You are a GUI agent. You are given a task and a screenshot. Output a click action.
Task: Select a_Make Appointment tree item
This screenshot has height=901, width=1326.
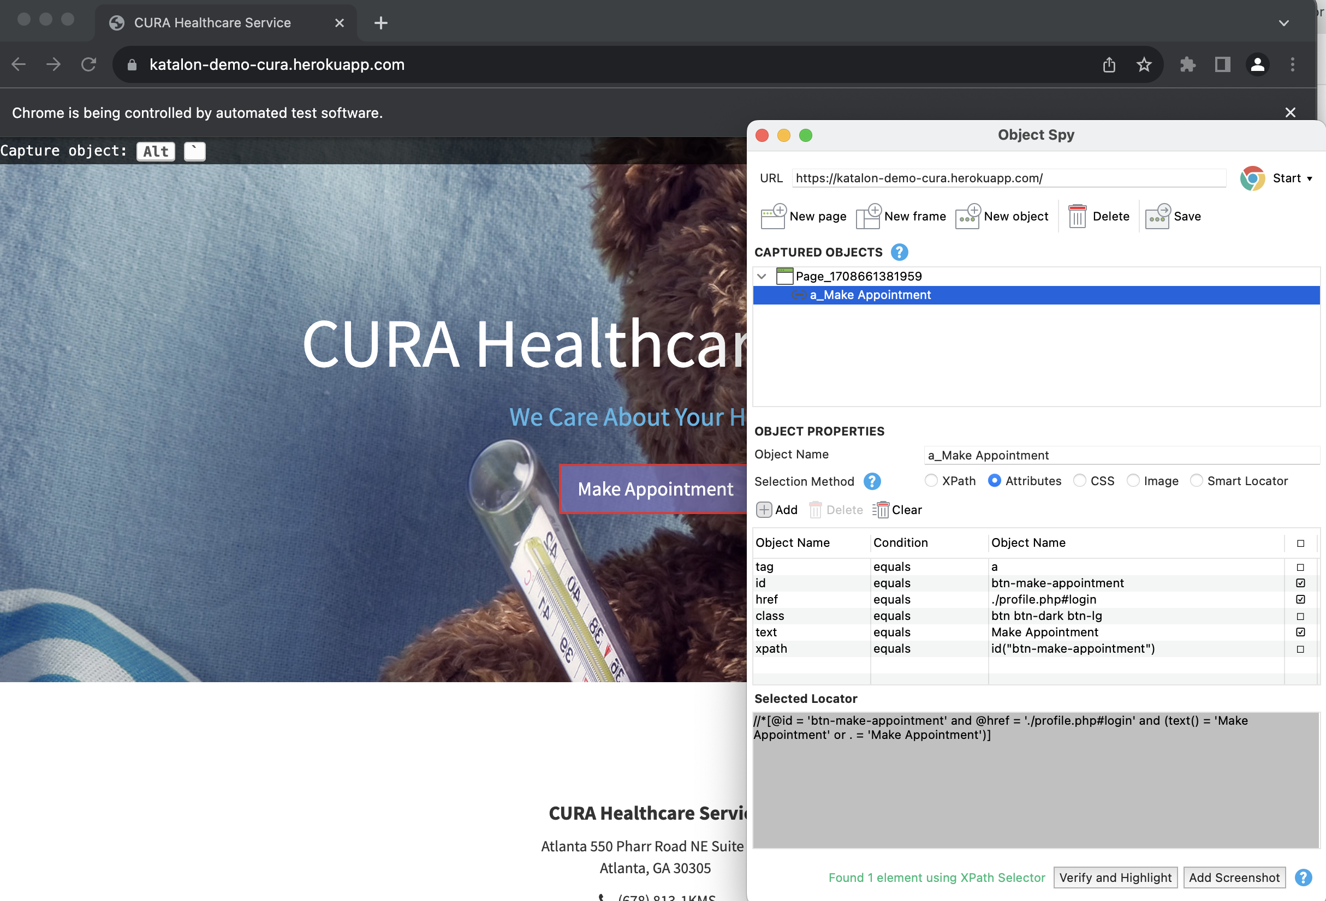pos(870,295)
